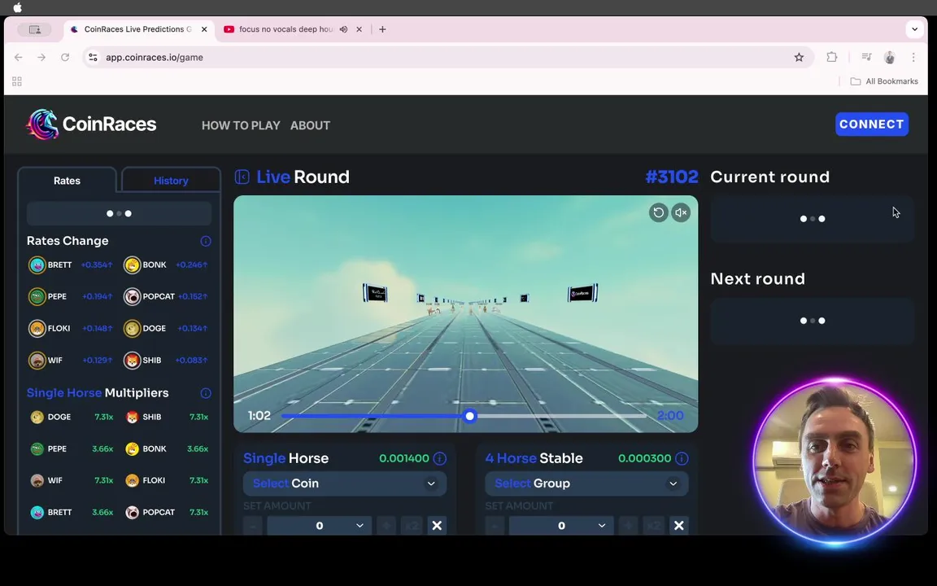Open the tab search chevron
The image size is (937, 586).
coord(914,29)
